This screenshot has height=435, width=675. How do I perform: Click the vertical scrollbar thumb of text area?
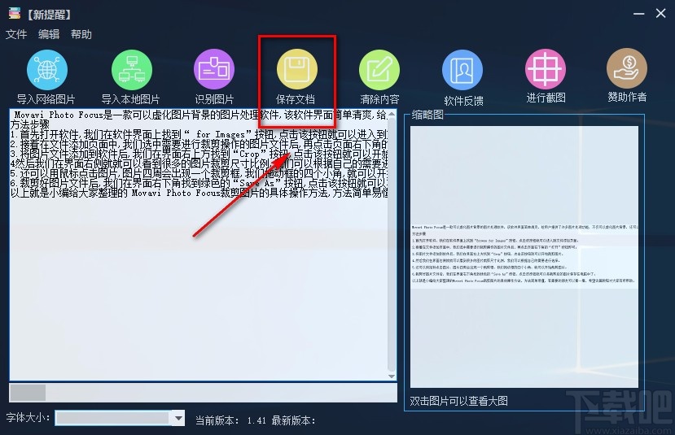392,245
